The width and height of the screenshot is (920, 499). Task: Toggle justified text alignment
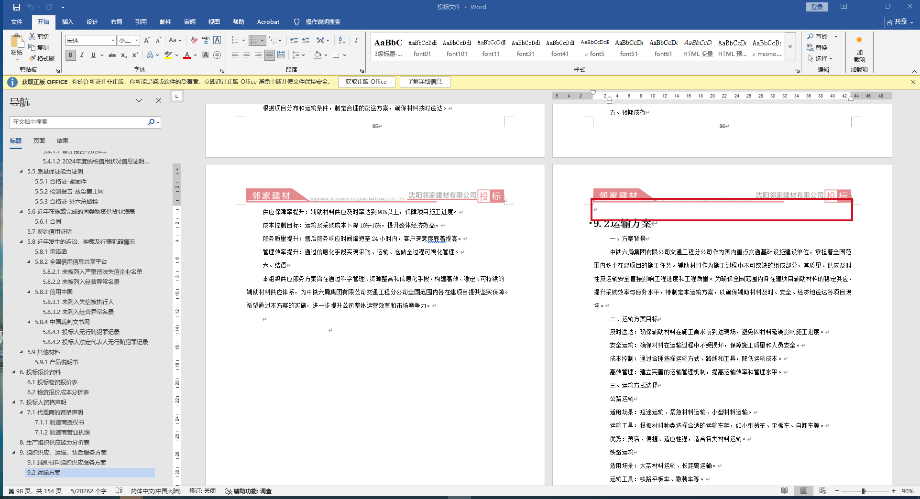coord(270,55)
